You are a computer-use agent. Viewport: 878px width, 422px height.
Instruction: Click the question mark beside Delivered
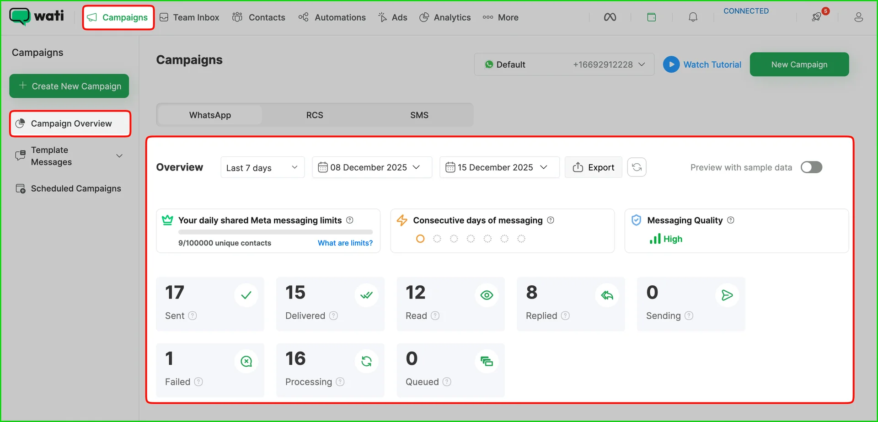[x=333, y=315]
